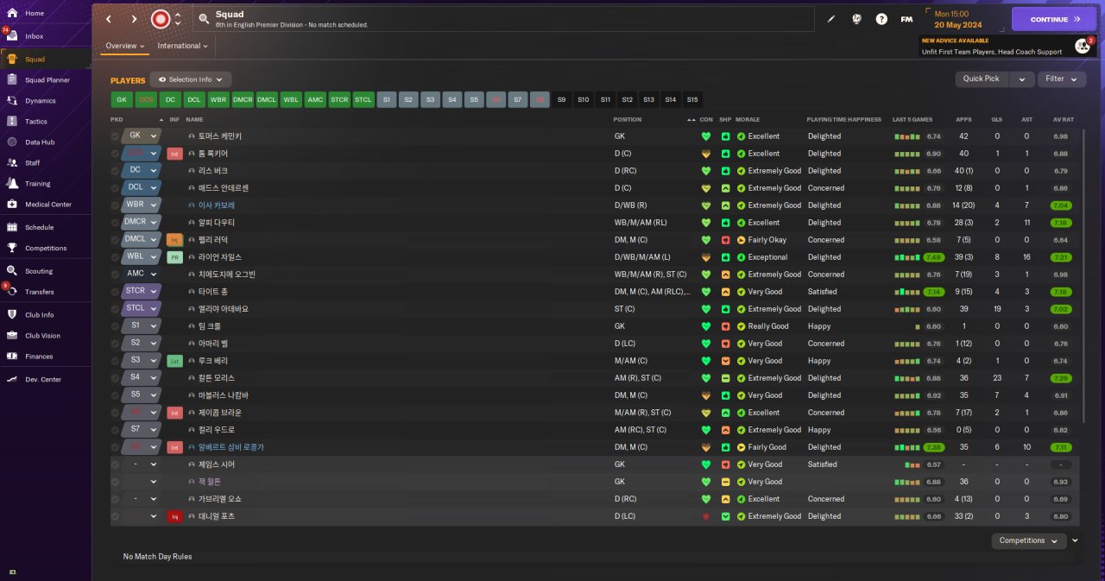Toggle pick checkbox for 매드스 안데르센
This screenshot has width=1105, height=581.
(x=116, y=188)
